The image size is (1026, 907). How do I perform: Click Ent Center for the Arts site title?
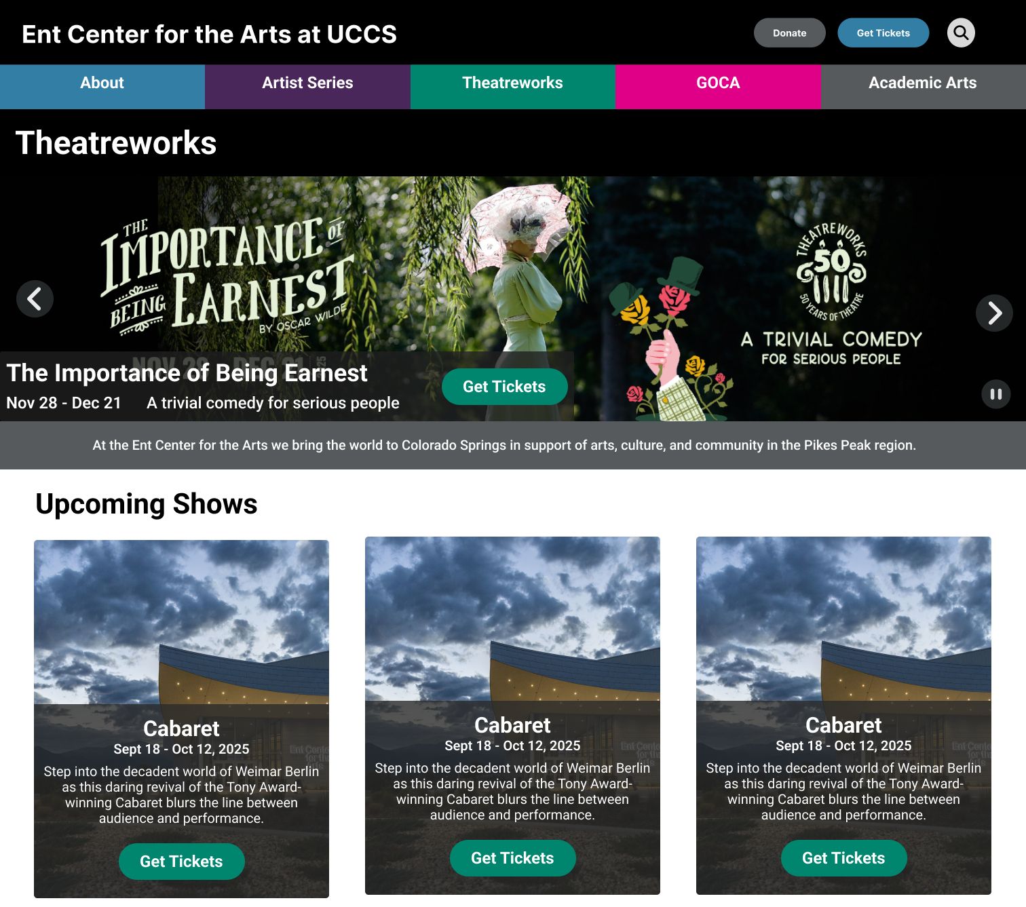tap(209, 34)
